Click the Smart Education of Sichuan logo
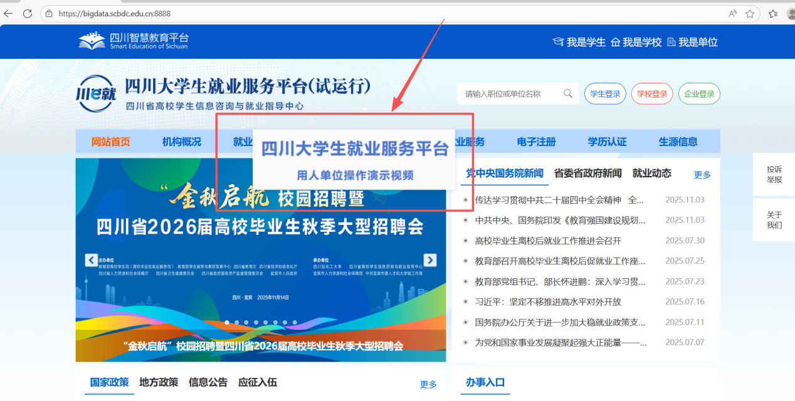Screen dimensions: 795x401 [133, 41]
